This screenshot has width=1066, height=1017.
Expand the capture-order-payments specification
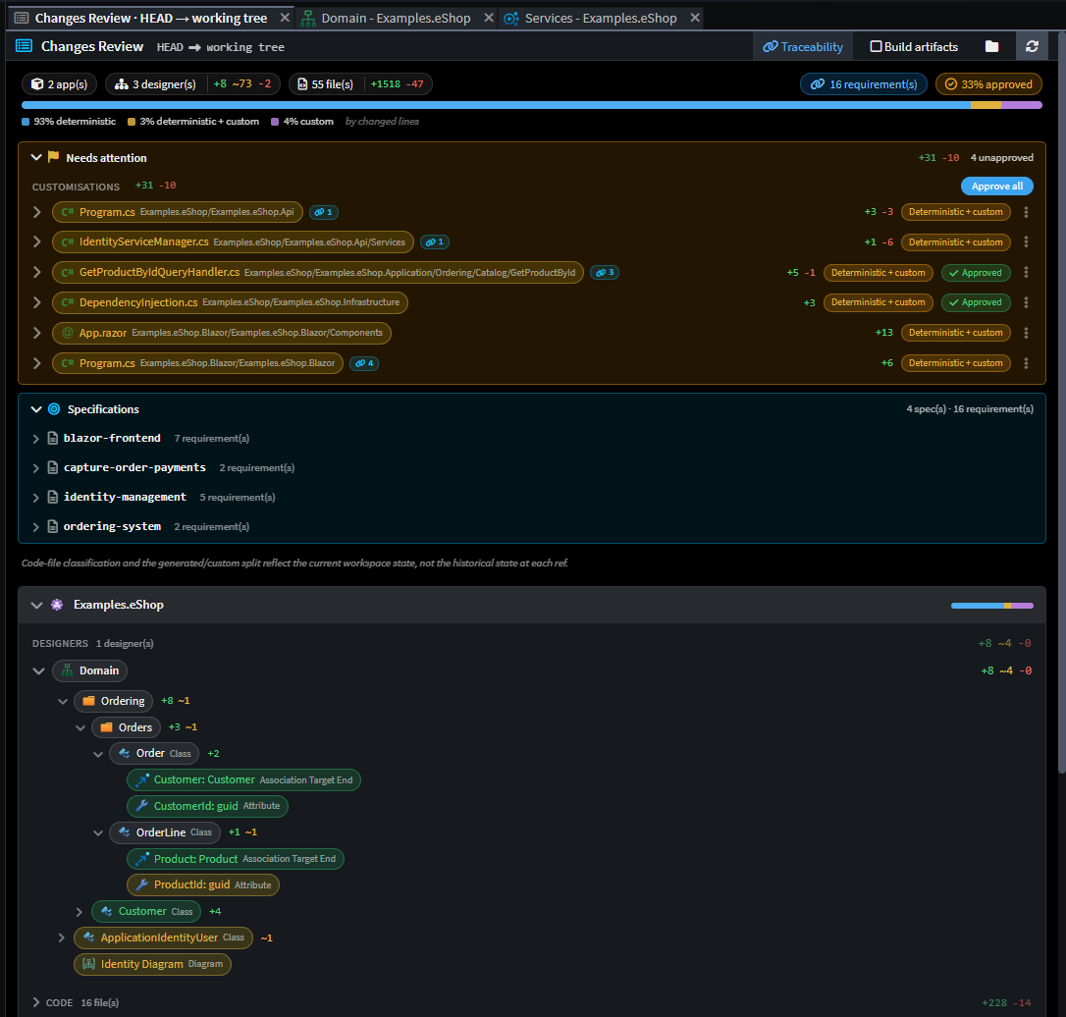click(x=36, y=468)
